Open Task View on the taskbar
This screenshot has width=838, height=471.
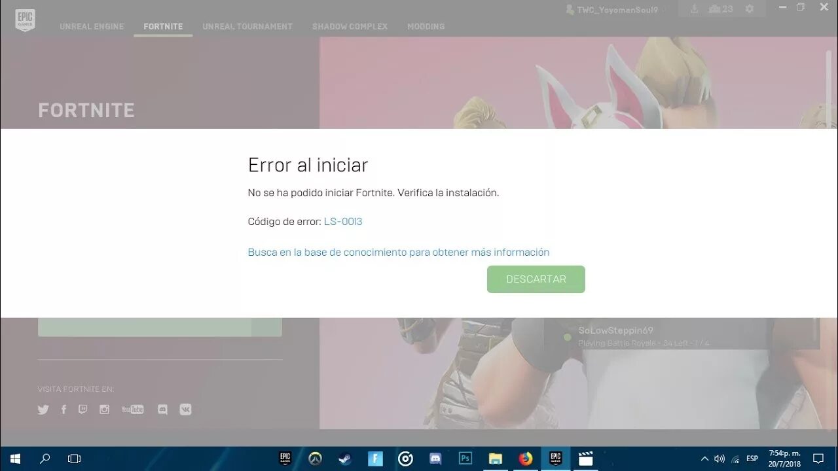click(x=74, y=459)
